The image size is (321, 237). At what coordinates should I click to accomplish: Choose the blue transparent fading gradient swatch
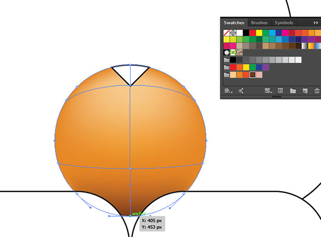pos(318,46)
